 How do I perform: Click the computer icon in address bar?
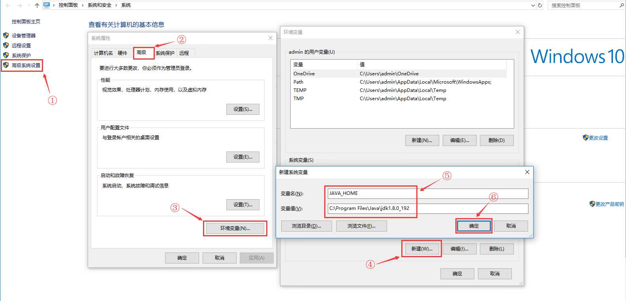pyautogui.click(x=47, y=5)
